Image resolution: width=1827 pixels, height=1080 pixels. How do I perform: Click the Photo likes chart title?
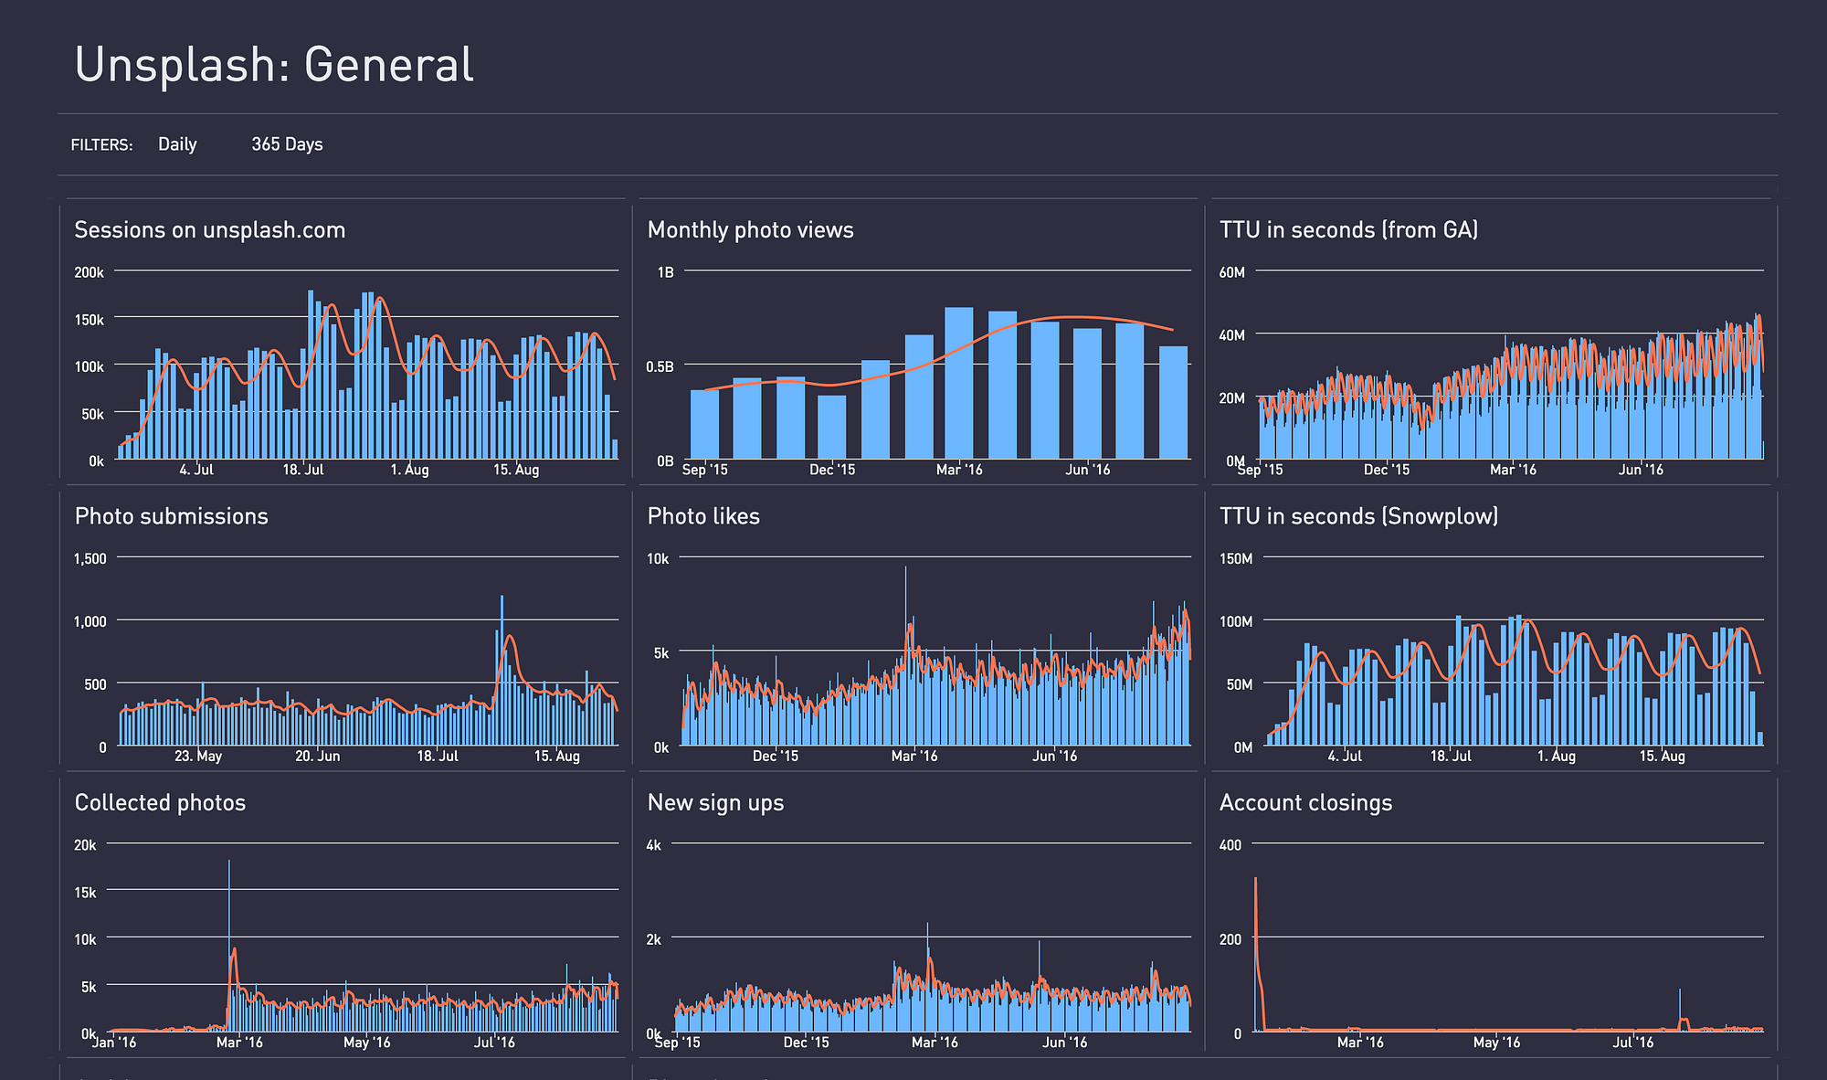point(703,516)
